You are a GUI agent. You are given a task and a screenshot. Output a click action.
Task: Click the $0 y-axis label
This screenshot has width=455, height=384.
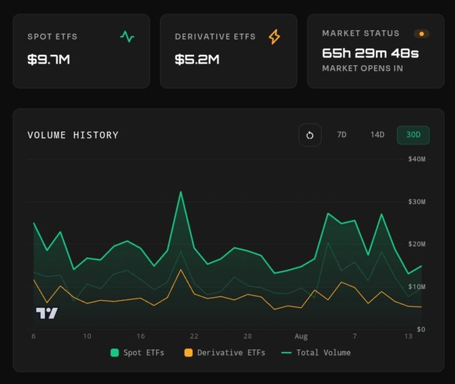tap(421, 329)
